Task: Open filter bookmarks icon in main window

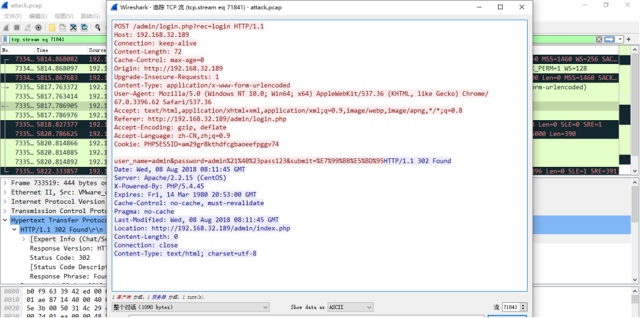Action: pos(5,40)
